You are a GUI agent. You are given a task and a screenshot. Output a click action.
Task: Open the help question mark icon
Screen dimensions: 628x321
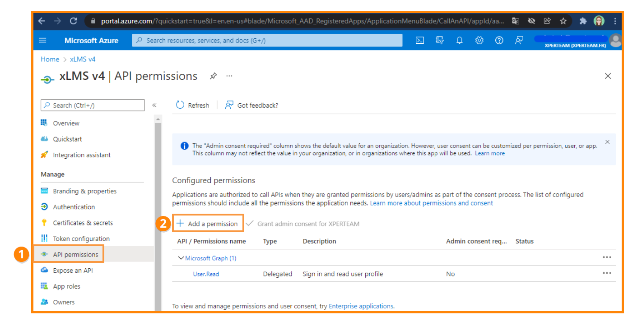click(499, 41)
